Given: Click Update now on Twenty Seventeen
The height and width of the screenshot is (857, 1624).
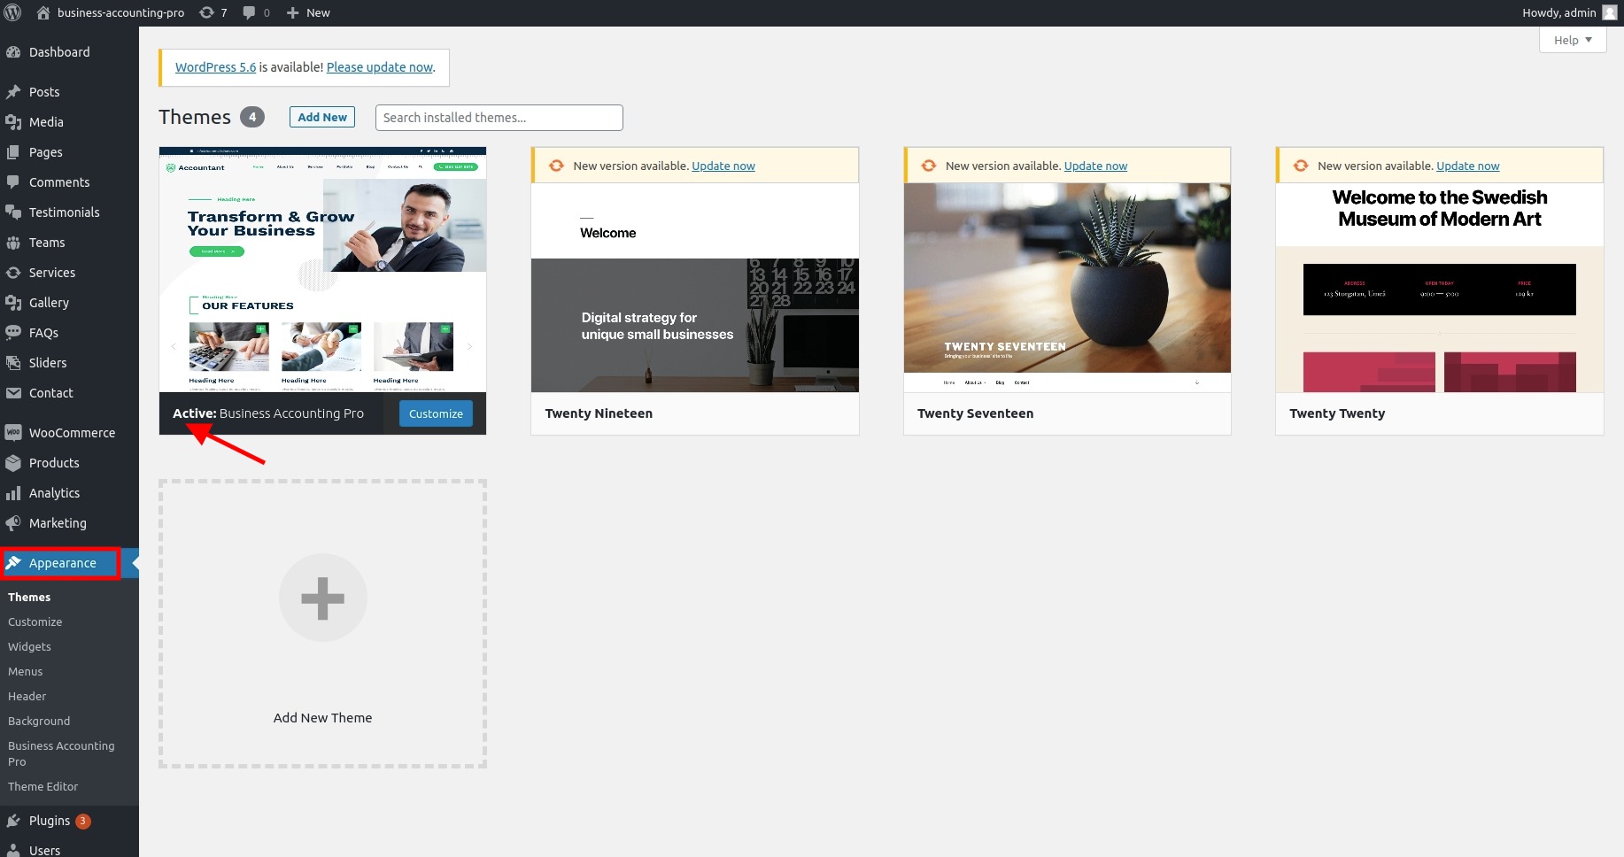Looking at the screenshot, I should click(1095, 166).
